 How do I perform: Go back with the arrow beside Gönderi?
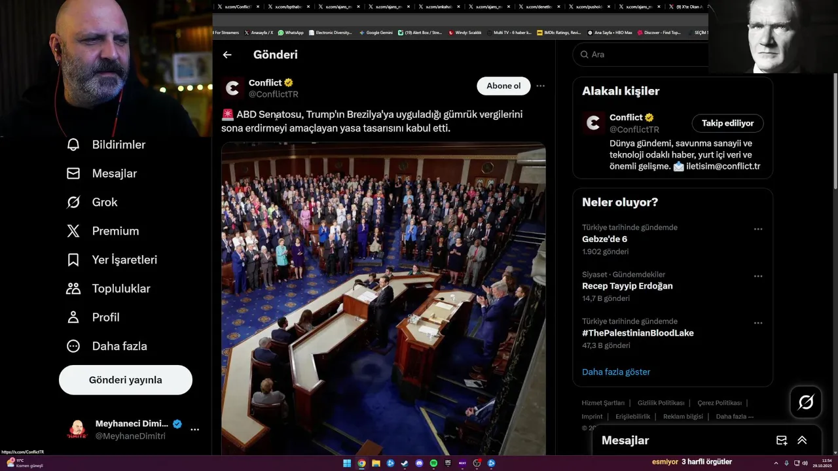pyautogui.click(x=227, y=55)
